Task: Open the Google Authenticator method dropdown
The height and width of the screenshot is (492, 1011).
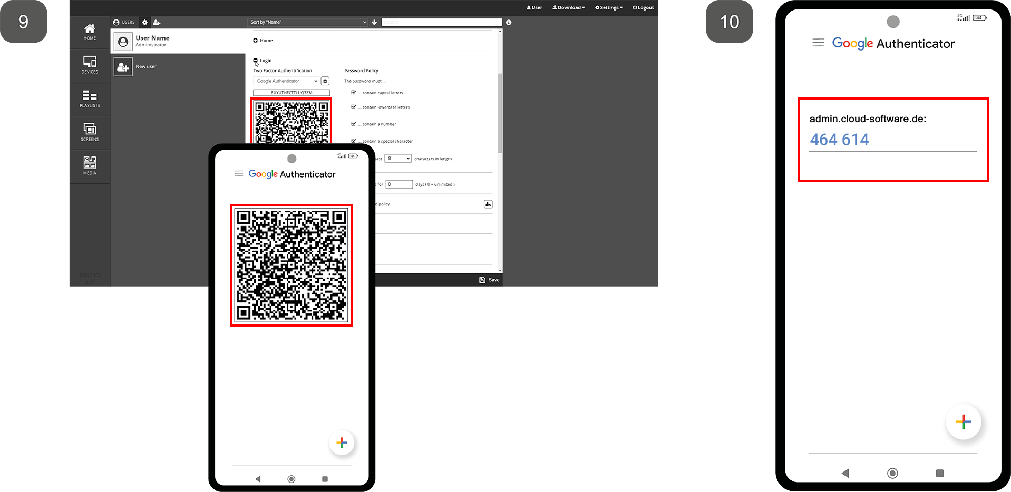Action: (x=286, y=81)
